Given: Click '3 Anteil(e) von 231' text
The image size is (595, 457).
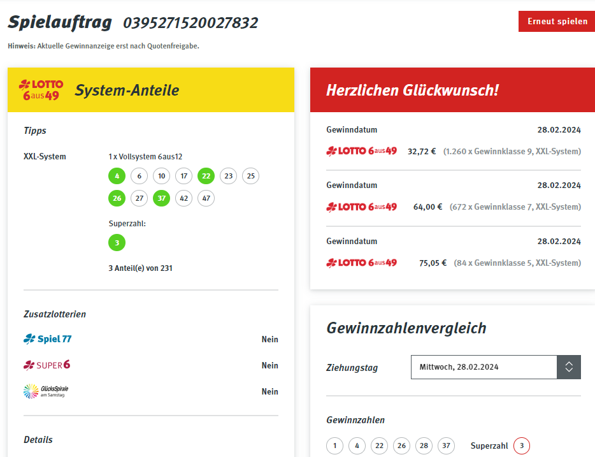Looking at the screenshot, I should [x=140, y=268].
